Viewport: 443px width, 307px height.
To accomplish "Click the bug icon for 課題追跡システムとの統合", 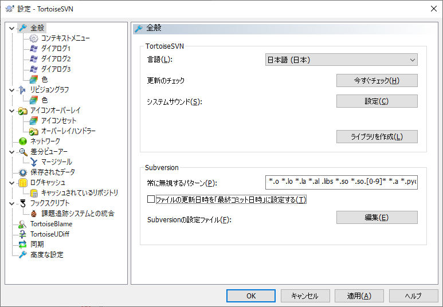I will (34, 214).
